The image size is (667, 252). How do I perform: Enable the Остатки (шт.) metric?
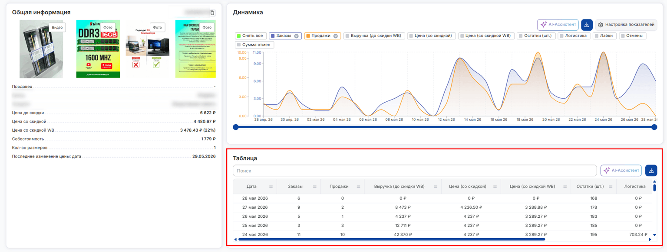pyautogui.click(x=521, y=36)
